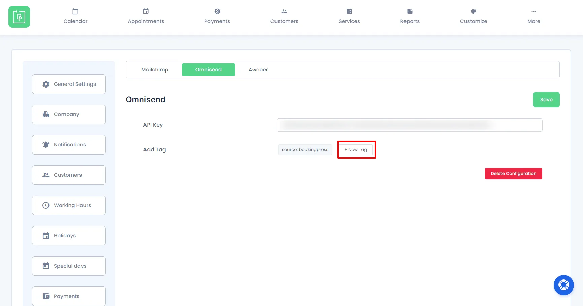Click the source: bookingpress tag
The height and width of the screenshot is (306, 583).
(305, 150)
